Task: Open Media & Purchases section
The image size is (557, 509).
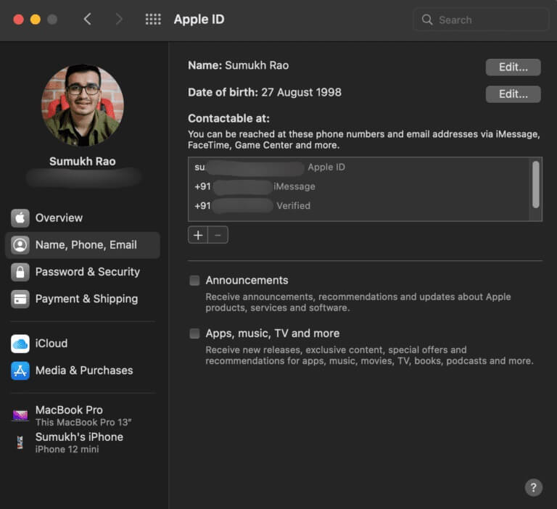Action: click(83, 371)
